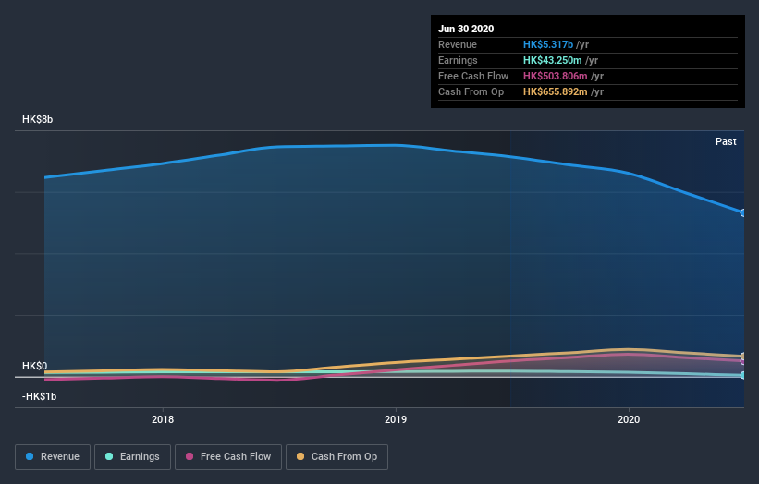Click the HK$655.892m cash from op value

[556, 91]
